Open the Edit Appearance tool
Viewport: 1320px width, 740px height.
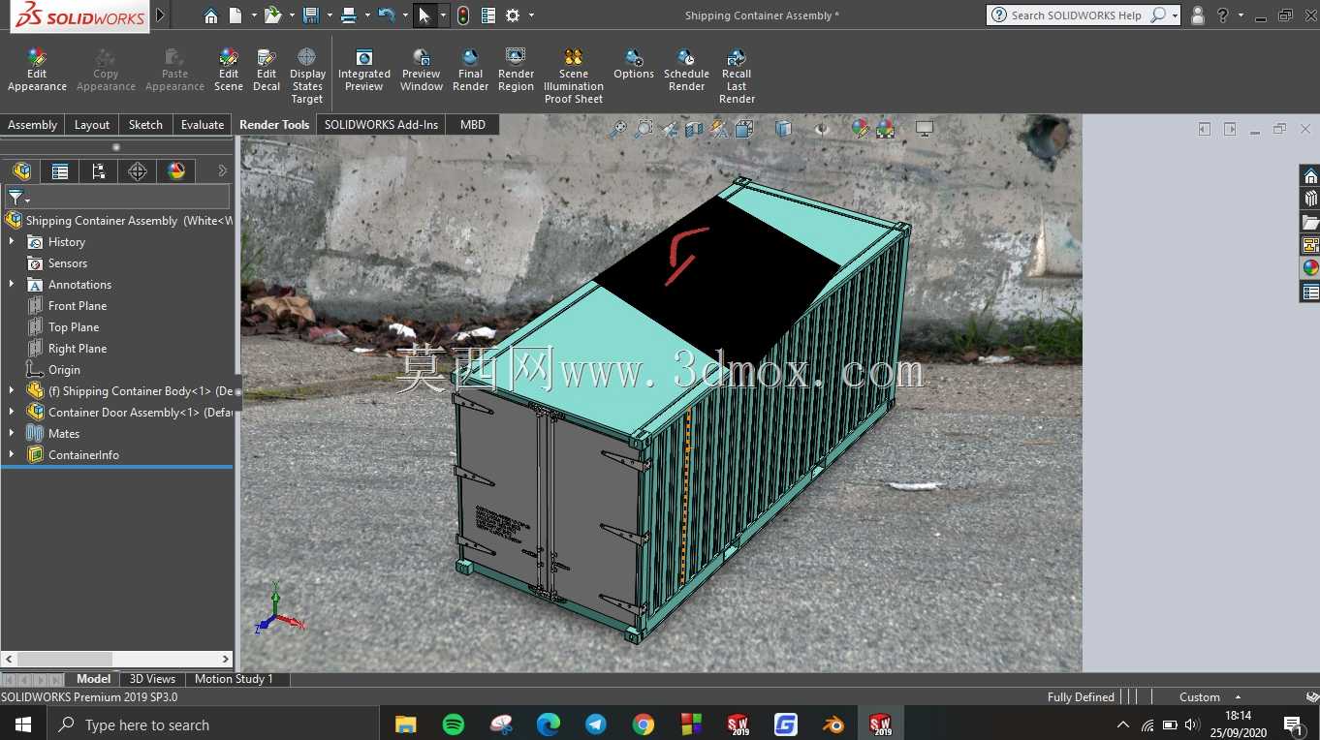pos(37,71)
